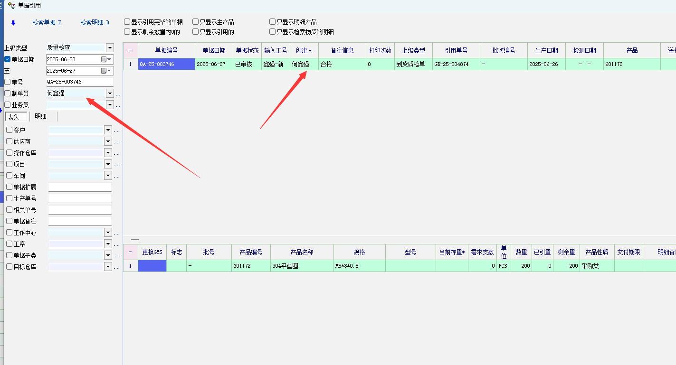Open calendar picker for start date 2025-06-20
The width and height of the screenshot is (676, 365).
point(104,59)
